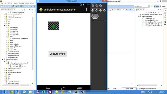The image size is (167, 94).
Task: Open the File menu
Action: 2,3
